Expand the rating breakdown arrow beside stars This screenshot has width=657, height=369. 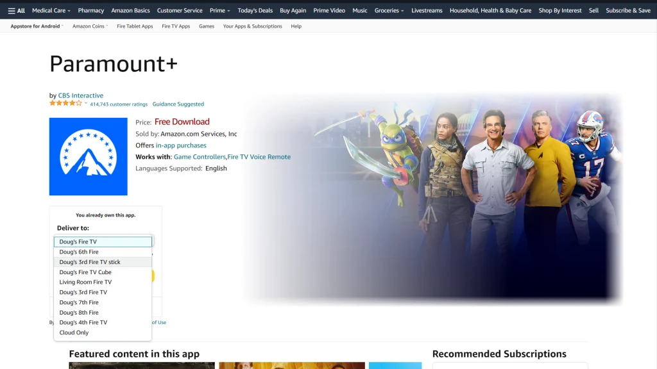coord(86,103)
